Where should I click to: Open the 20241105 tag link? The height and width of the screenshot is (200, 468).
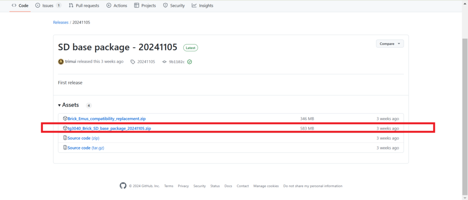[x=146, y=62]
